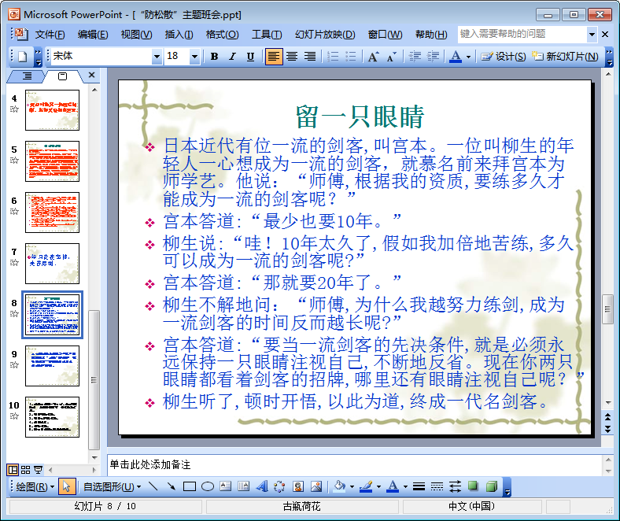The width and height of the screenshot is (620, 521).
Task: Switch to Slide Sorter view
Action: 25,470
